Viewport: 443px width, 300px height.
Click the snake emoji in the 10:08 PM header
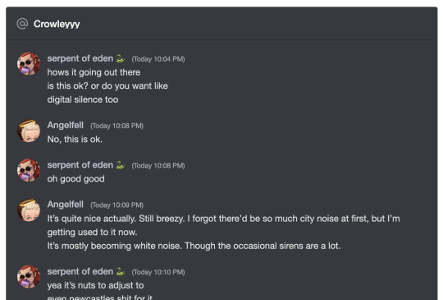pos(121,164)
